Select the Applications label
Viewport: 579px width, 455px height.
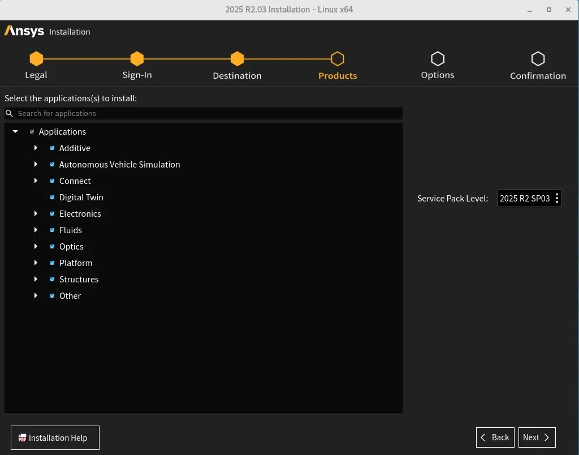(x=62, y=132)
